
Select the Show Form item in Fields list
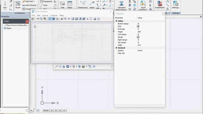(16, 25)
